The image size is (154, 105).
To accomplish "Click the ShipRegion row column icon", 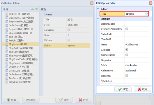I will [x=7, y=56].
